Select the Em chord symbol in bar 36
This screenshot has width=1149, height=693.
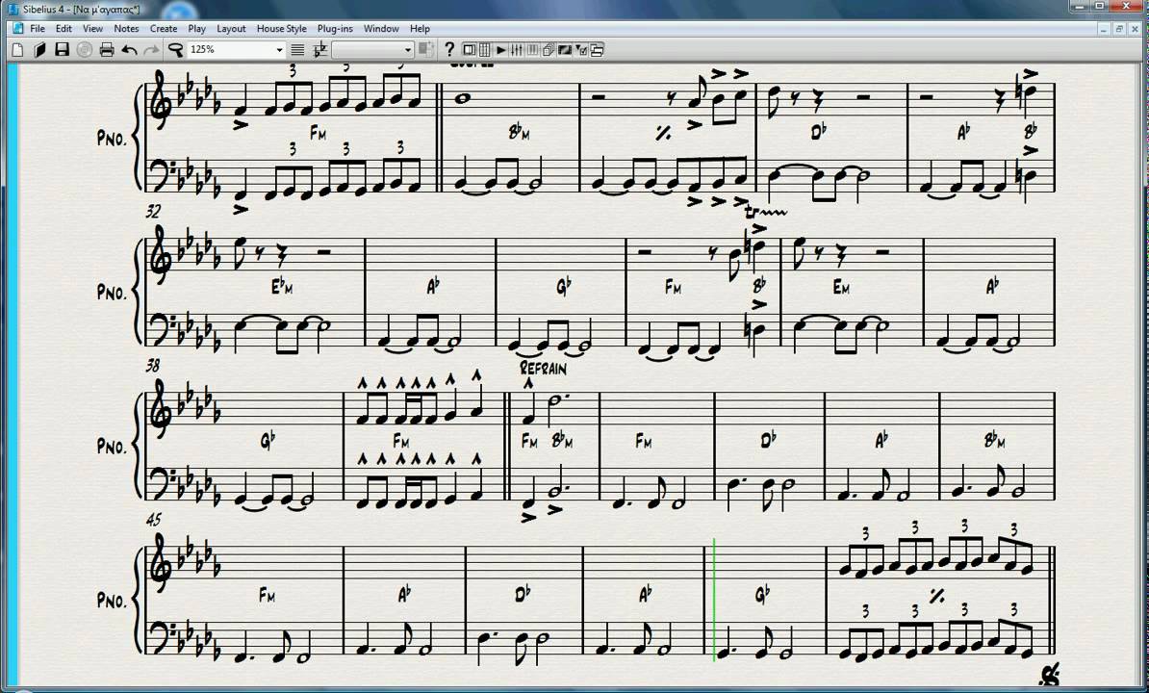[x=841, y=288]
